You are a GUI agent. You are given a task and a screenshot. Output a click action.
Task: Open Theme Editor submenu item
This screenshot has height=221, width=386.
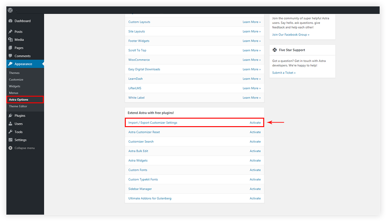pyautogui.click(x=18, y=106)
